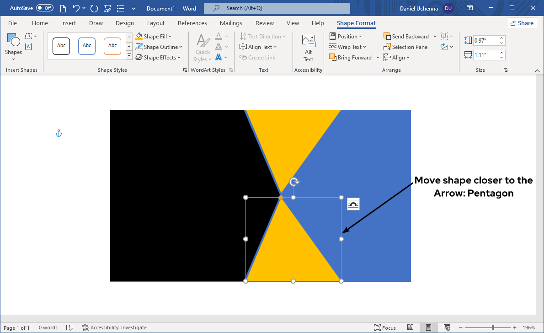Click the Undo icon

76,8
